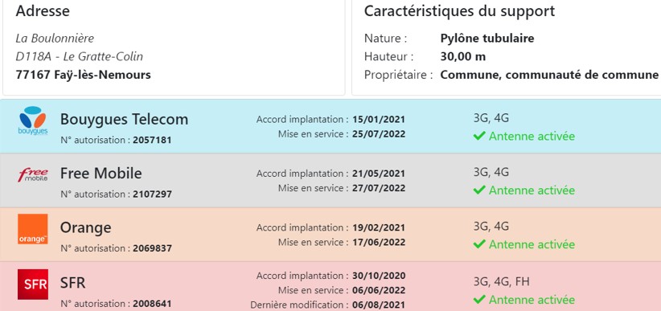Click the green checkmark in Orange row
Viewport: 661px width, 311px height.
[479, 244]
